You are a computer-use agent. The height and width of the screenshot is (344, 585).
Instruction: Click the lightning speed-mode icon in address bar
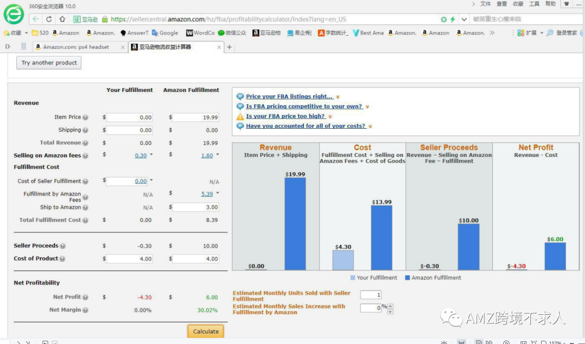tap(452, 19)
